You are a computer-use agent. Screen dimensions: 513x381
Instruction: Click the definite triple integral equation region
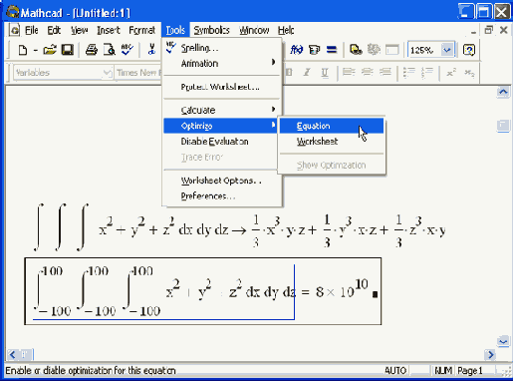click(203, 291)
